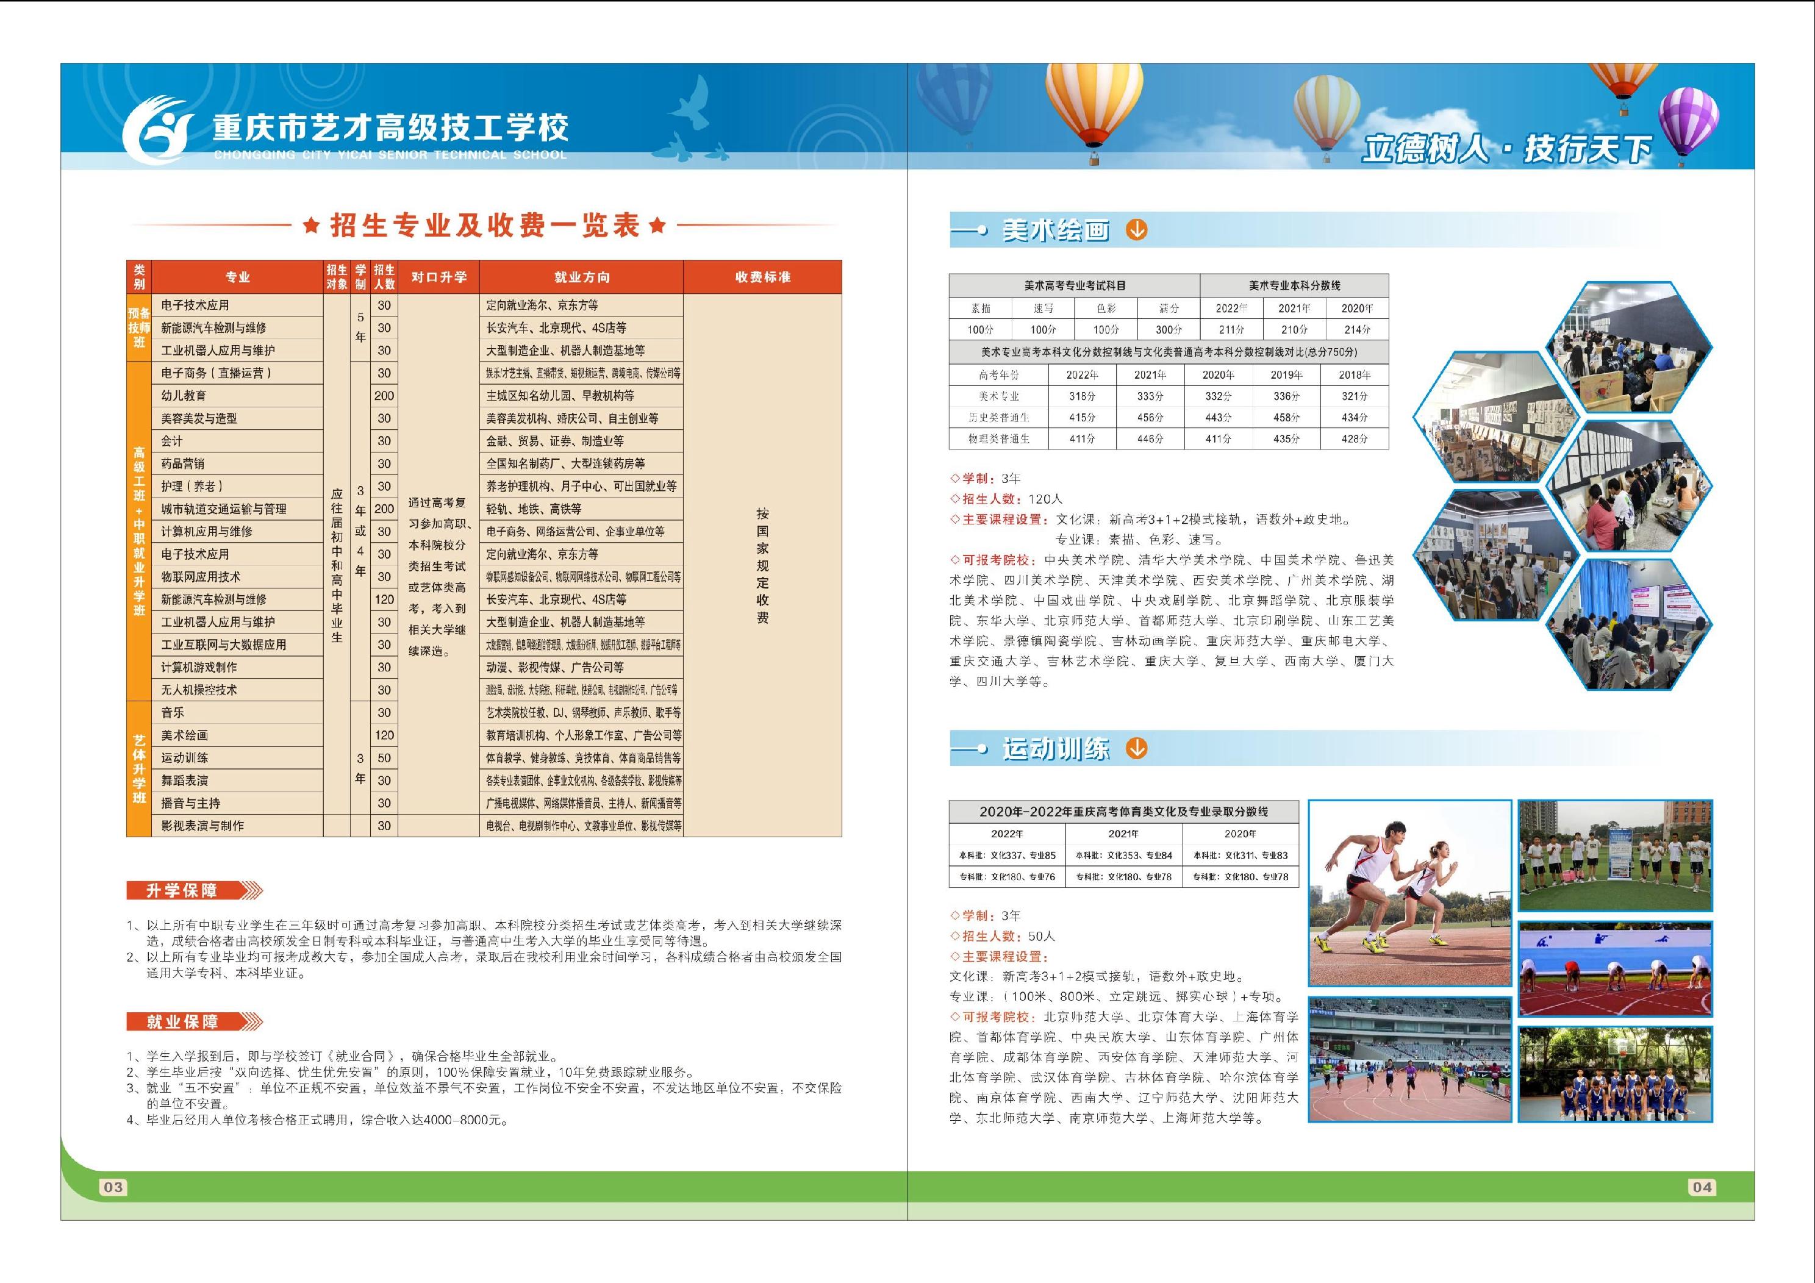Select the 升学保障 orange section label
The image size is (1815, 1283).
pos(182,891)
